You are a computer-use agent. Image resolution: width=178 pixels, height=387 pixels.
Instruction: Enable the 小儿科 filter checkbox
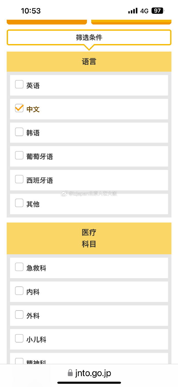19,339
